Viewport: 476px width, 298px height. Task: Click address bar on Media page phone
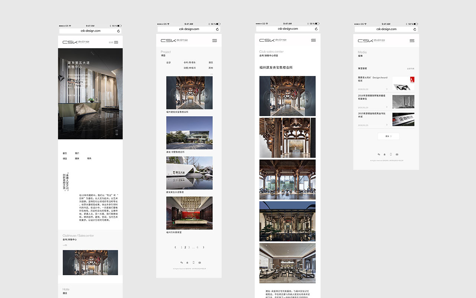(x=386, y=29)
